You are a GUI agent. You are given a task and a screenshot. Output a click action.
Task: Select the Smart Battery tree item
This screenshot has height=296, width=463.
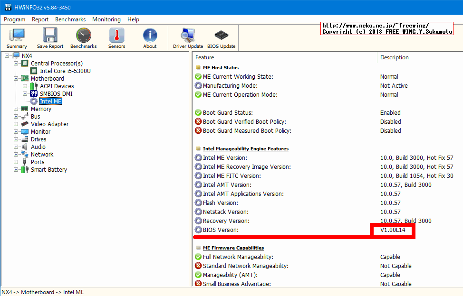pyautogui.click(x=49, y=170)
